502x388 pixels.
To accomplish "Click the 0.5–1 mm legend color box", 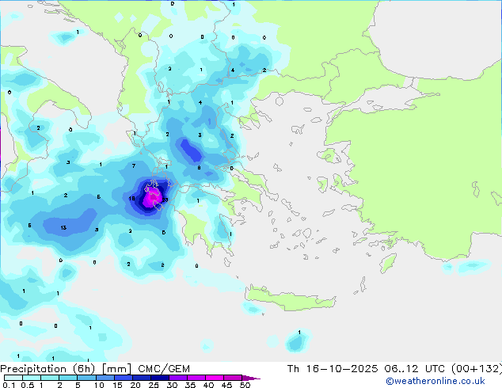I will tap(32, 378).
